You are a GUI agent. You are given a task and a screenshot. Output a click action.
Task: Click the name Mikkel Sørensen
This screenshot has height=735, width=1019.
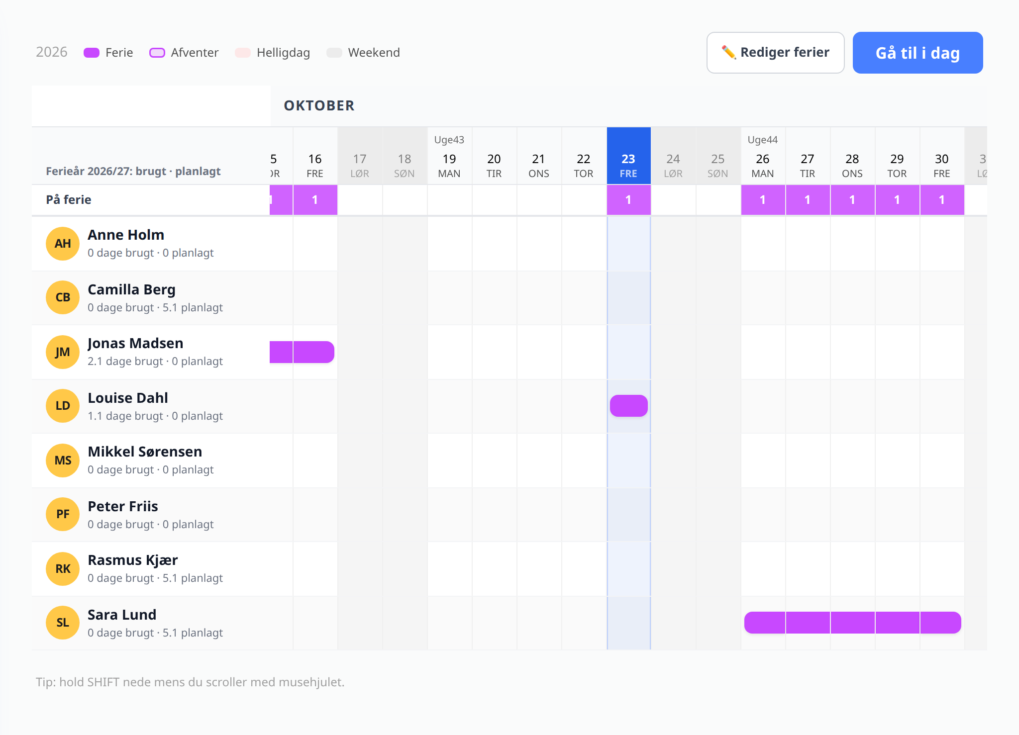[x=145, y=452]
